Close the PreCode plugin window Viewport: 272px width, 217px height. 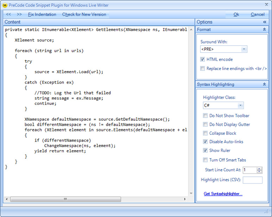click(267, 5)
